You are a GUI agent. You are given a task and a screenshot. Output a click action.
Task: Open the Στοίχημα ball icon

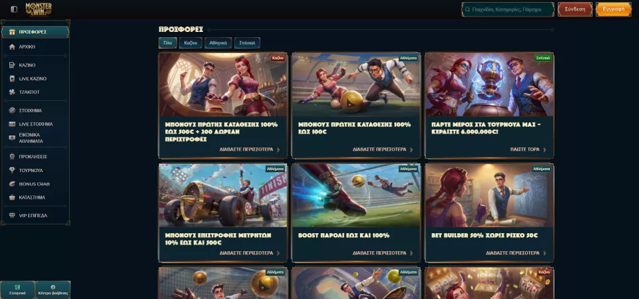coord(12,110)
